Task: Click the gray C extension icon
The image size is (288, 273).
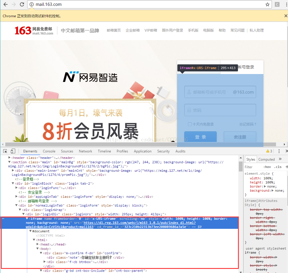Action: click(x=277, y=4)
